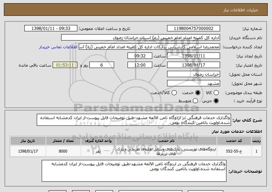This screenshot has width=272, height=192.
Task: Click the کد خدمت column header
Action: (x=234, y=141)
